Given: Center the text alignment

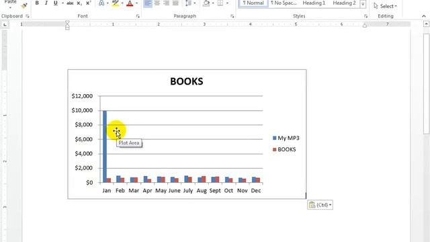Looking at the screenshot, I should [x=157, y=3].
